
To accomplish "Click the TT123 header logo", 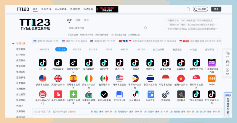I will point(23,9).
